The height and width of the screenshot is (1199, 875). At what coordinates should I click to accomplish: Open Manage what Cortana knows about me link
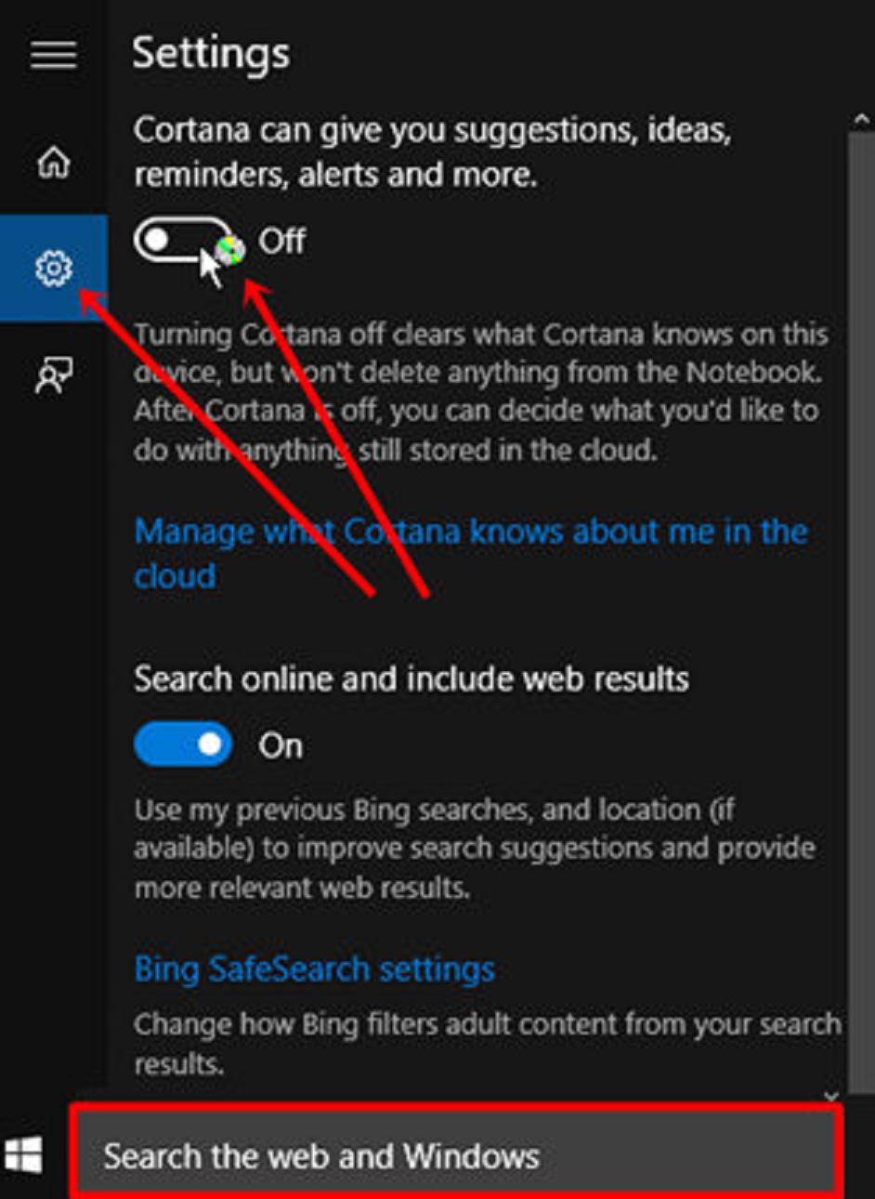point(471,554)
